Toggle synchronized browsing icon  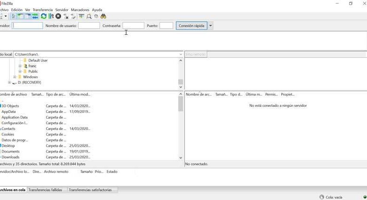(x=96, y=16)
